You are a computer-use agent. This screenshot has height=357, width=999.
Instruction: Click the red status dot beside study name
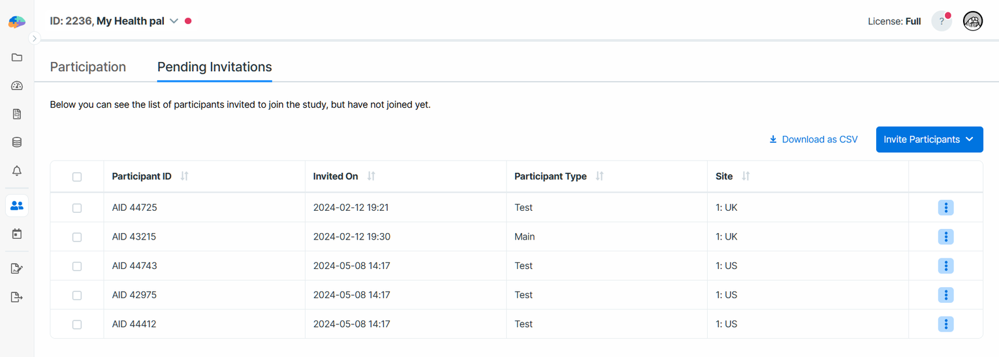(x=188, y=21)
